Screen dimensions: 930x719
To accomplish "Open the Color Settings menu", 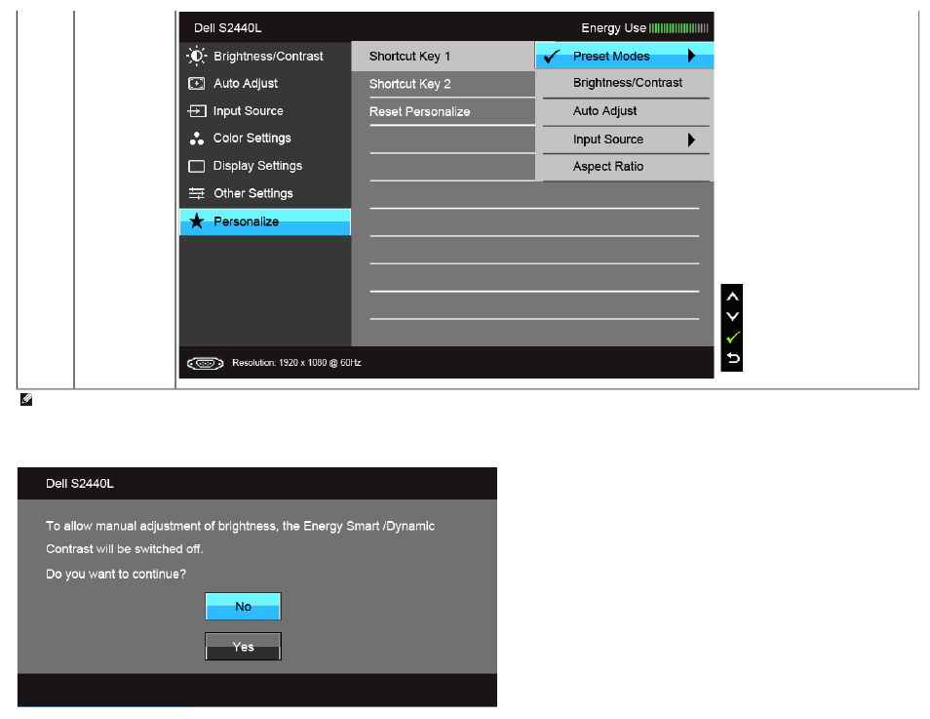I will [265, 139].
